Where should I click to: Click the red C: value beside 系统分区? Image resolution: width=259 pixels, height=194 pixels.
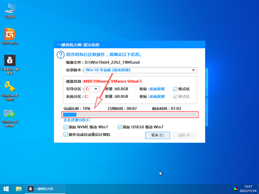pyautogui.click(x=86, y=97)
